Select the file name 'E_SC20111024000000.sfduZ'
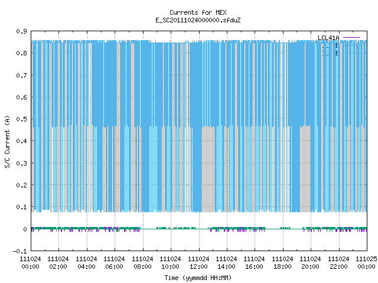Viewport: 378px width, 283px height. click(x=198, y=20)
